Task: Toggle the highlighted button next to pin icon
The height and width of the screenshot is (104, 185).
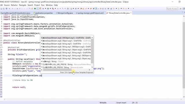Action: pos(96,9)
